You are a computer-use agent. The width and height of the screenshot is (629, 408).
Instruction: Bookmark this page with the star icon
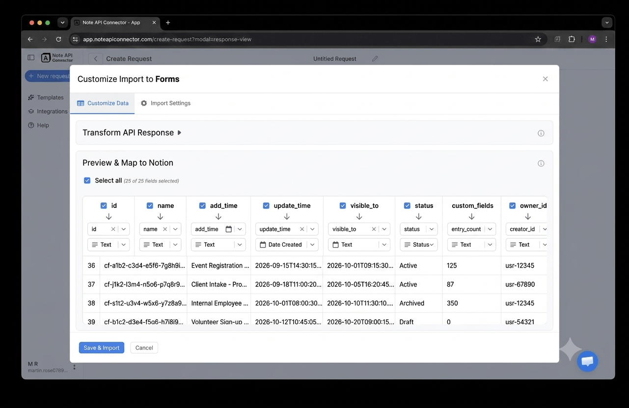(538, 39)
